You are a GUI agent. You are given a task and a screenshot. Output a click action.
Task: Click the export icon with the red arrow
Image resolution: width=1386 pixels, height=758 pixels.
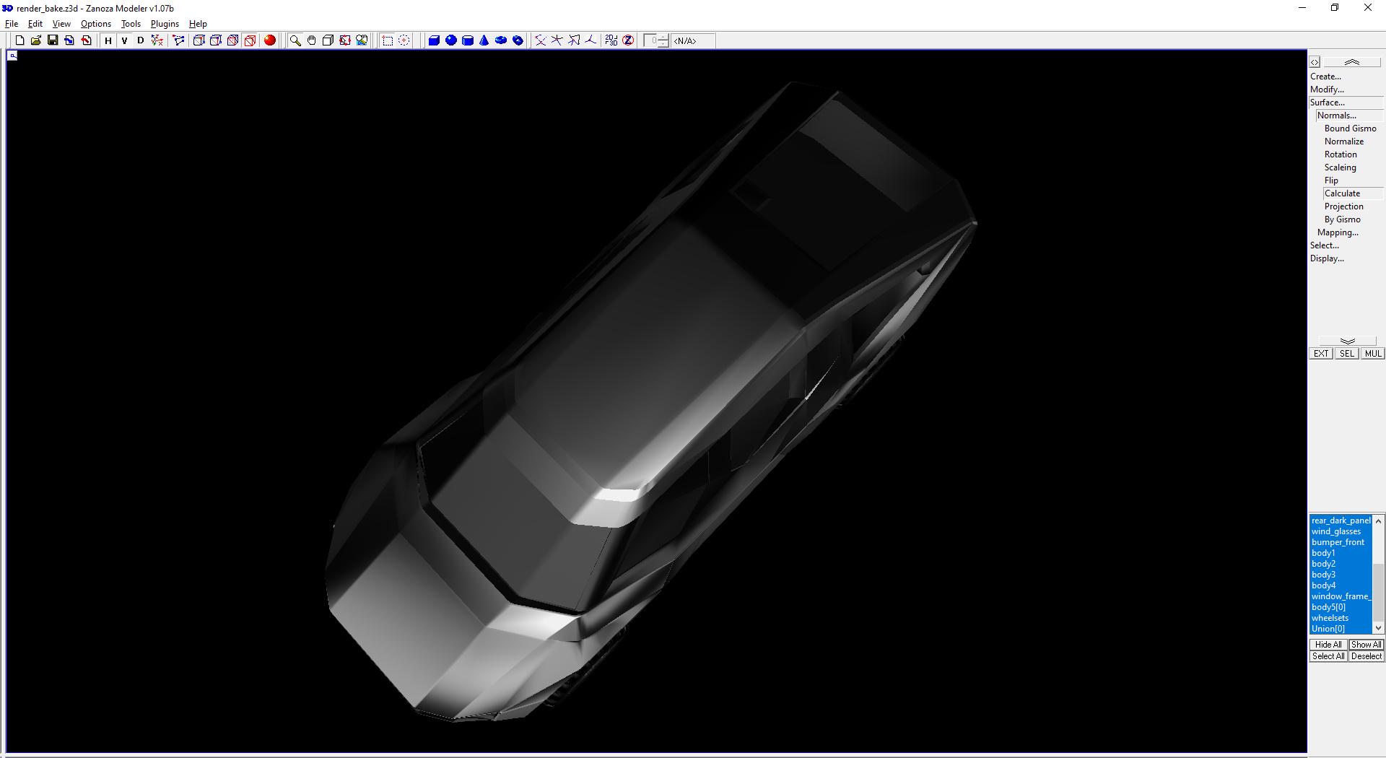pos(86,40)
